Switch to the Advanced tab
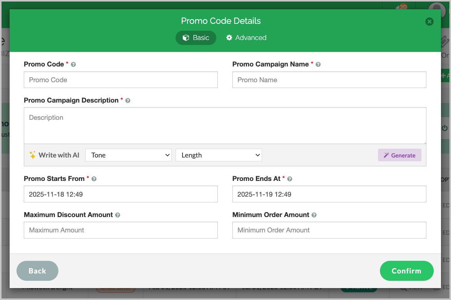451x300 pixels. click(x=246, y=38)
